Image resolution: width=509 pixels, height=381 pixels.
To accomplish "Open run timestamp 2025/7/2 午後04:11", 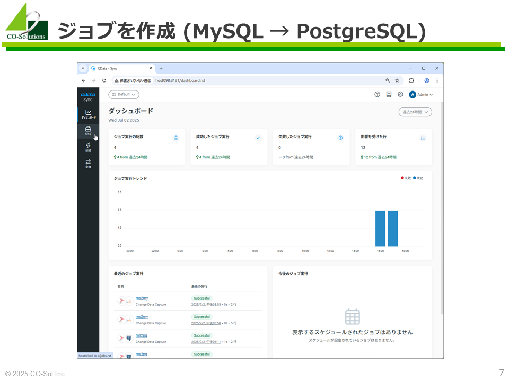I will [206, 342].
